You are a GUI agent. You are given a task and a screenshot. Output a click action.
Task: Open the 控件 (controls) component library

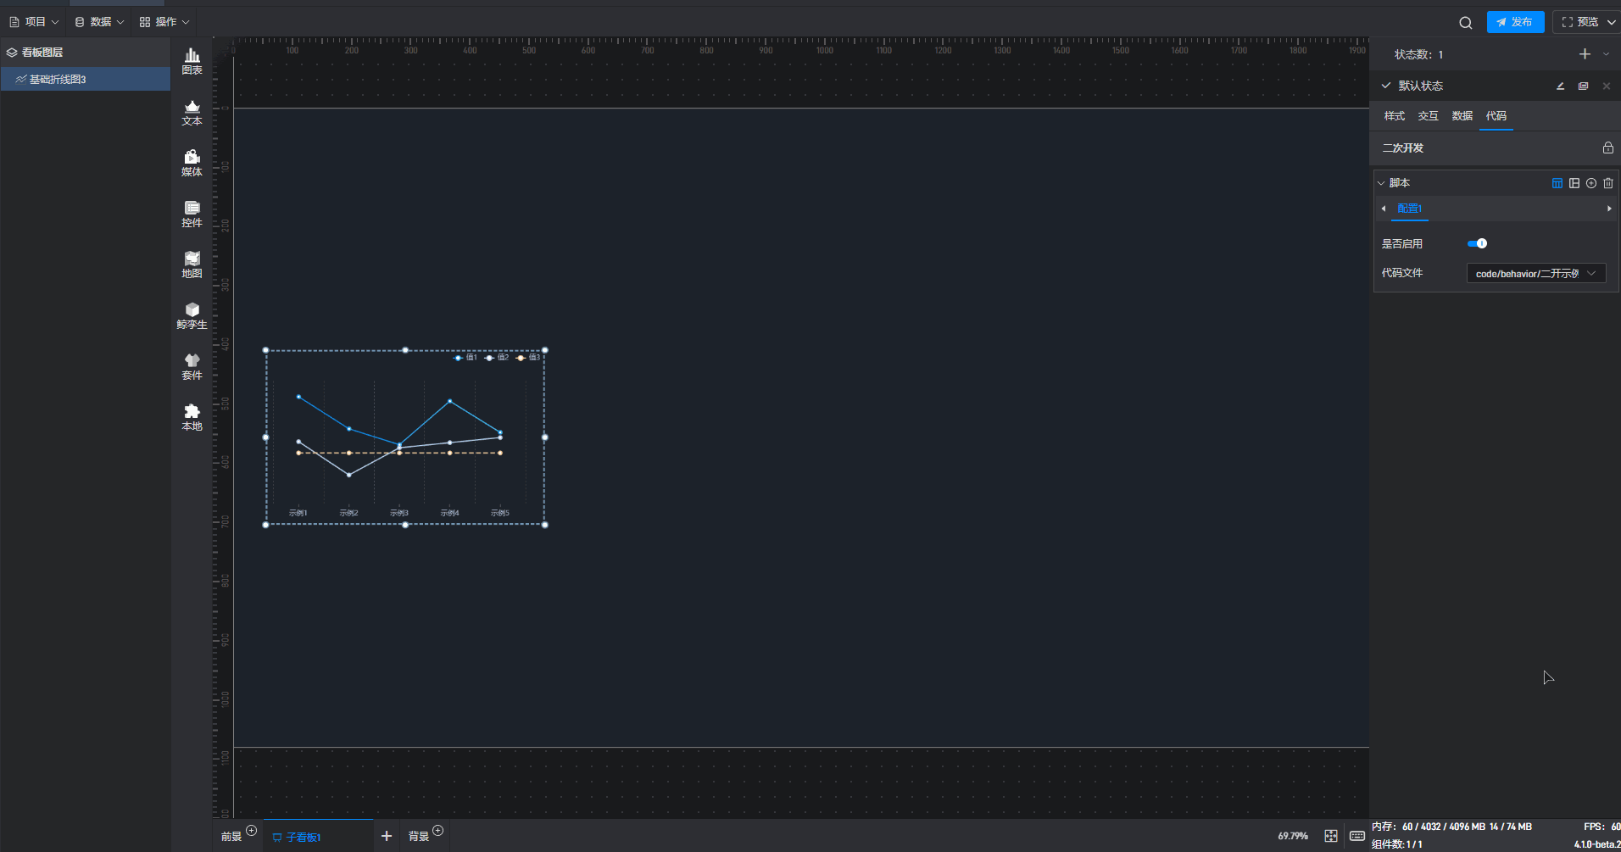[192, 214]
